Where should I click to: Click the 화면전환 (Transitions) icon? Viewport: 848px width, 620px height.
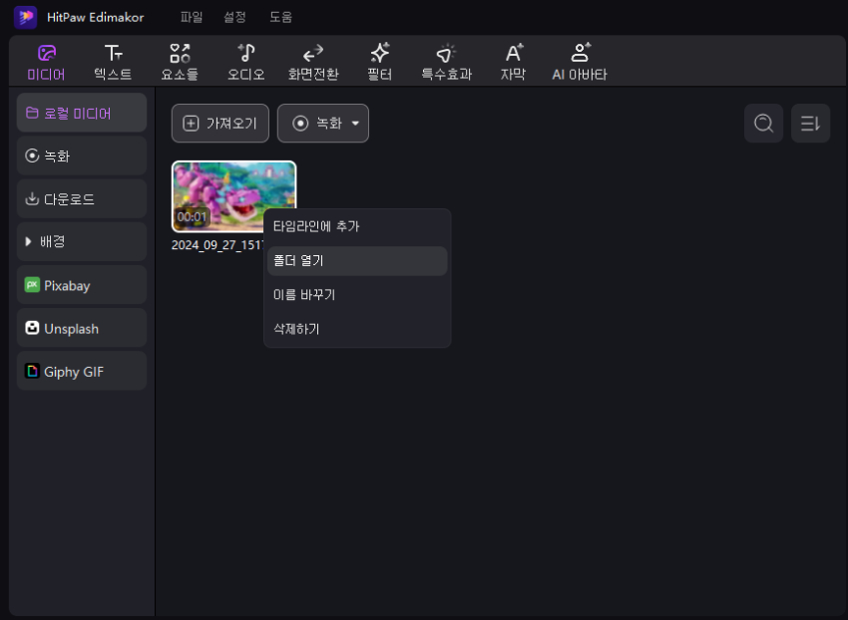pos(312,60)
